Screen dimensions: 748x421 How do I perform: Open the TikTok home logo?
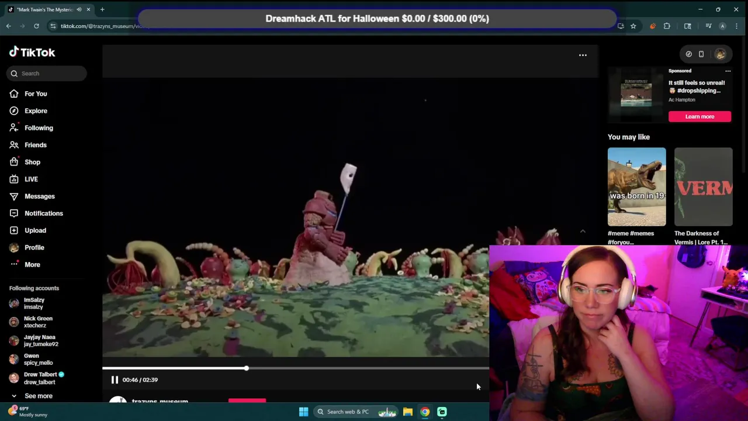pos(32,52)
